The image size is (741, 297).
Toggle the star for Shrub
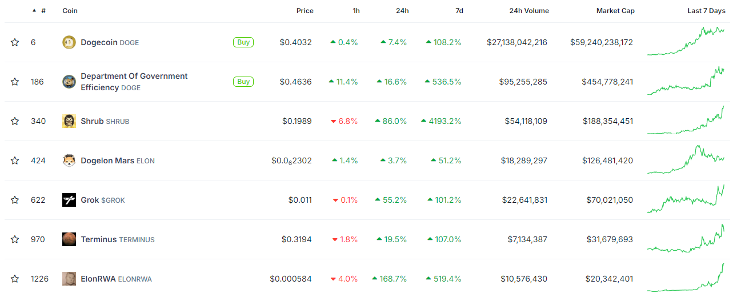15,121
